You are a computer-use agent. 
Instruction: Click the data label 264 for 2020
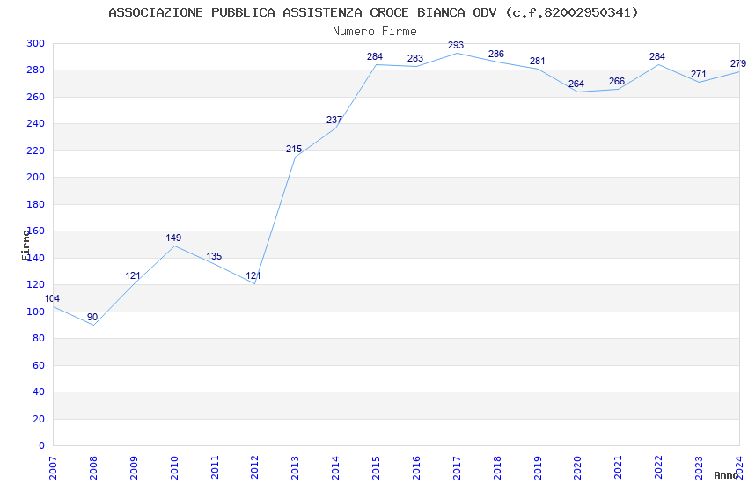click(x=576, y=84)
